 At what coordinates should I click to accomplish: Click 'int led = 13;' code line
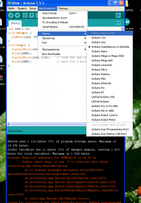coord(19,29)
